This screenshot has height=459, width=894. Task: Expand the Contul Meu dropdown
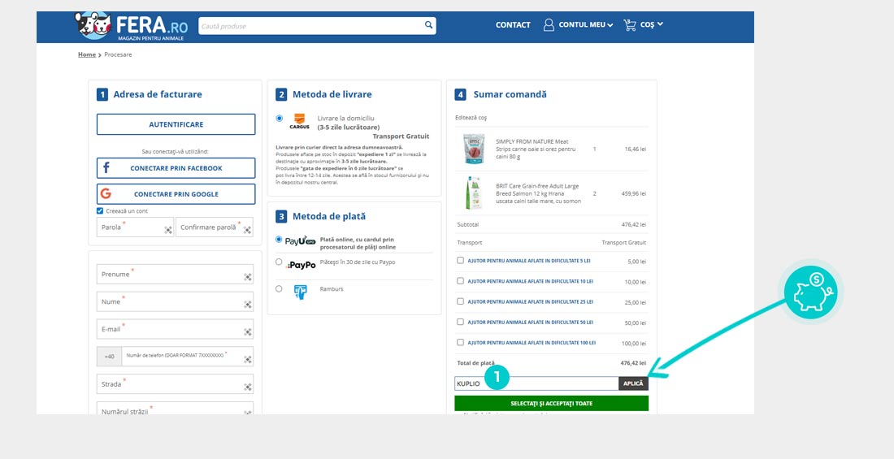pyautogui.click(x=610, y=25)
